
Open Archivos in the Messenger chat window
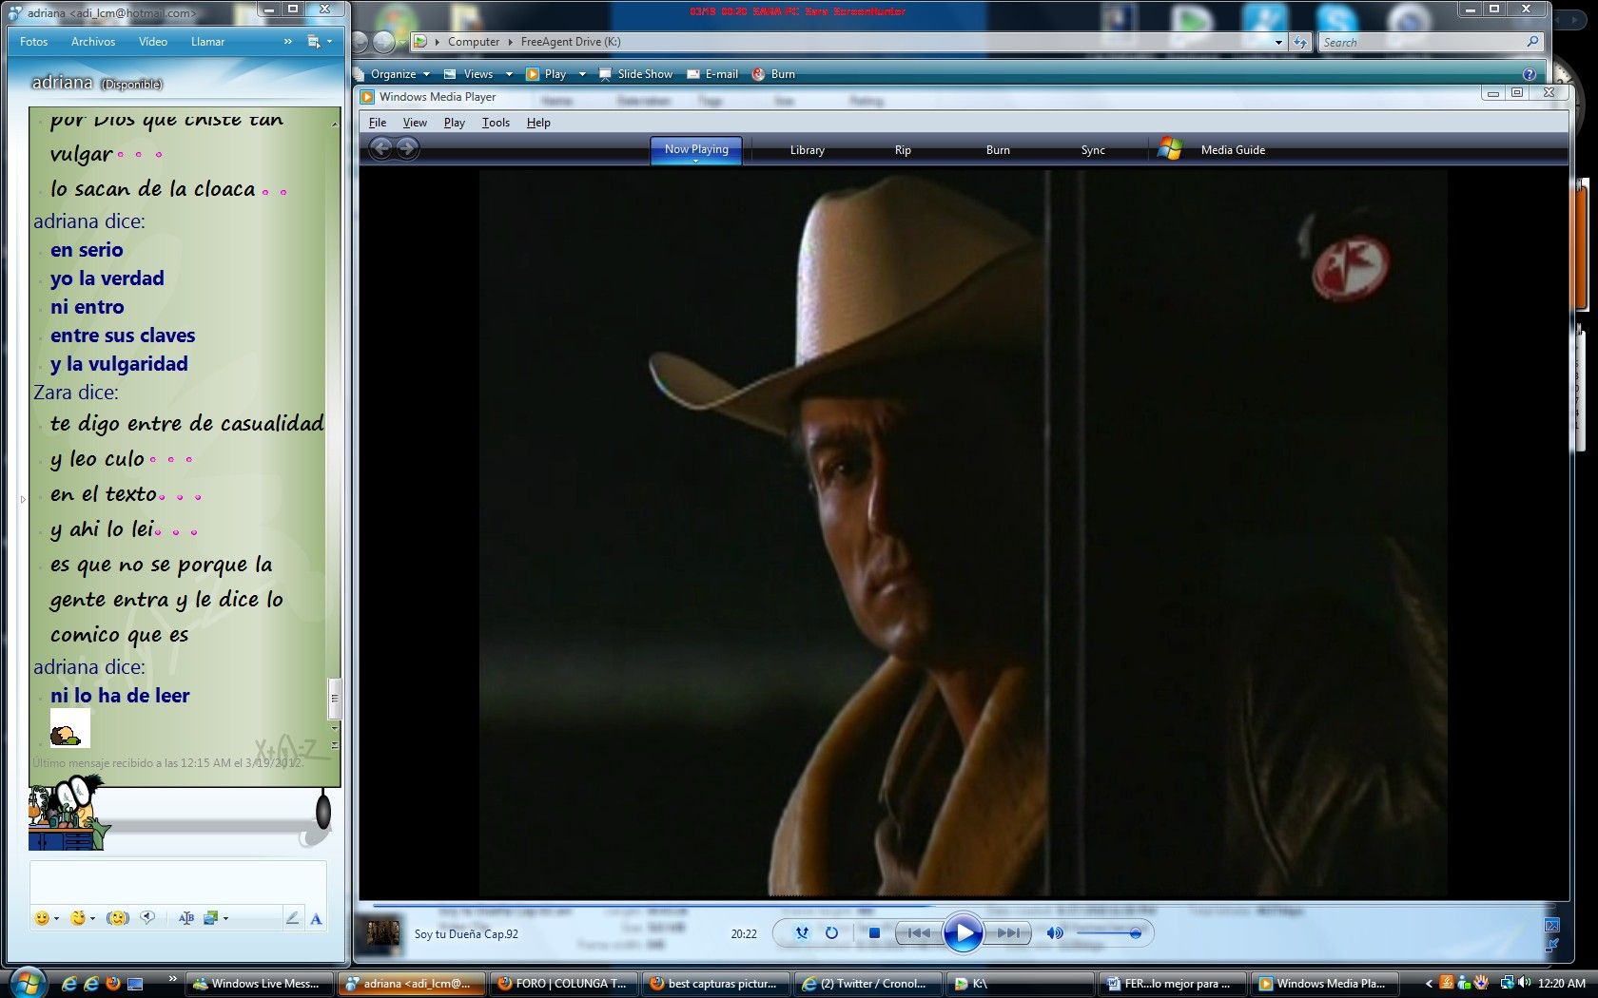tap(93, 42)
